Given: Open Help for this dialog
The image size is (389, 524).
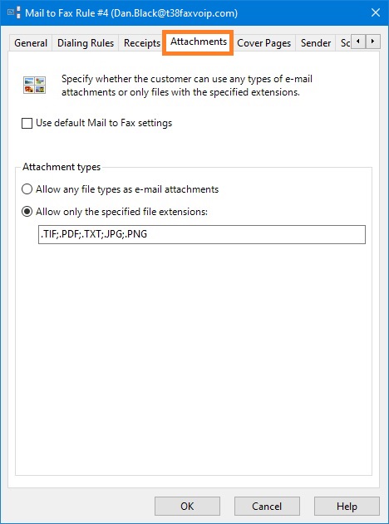Looking at the screenshot, I should point(347,506).
